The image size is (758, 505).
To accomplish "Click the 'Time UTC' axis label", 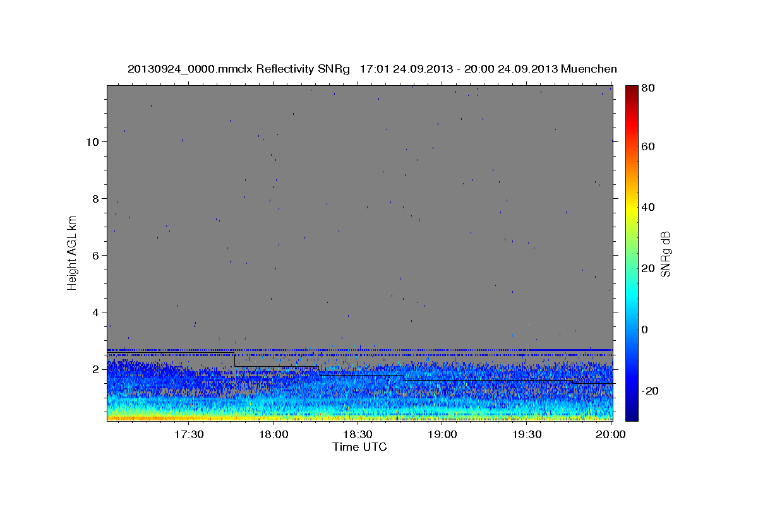I will pos(359,447).
